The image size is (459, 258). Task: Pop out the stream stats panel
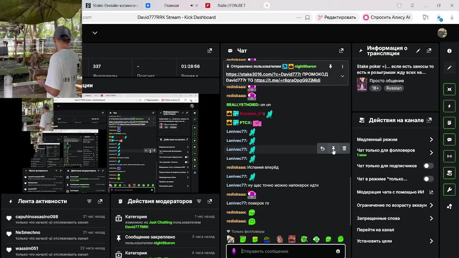coord(210,51)
